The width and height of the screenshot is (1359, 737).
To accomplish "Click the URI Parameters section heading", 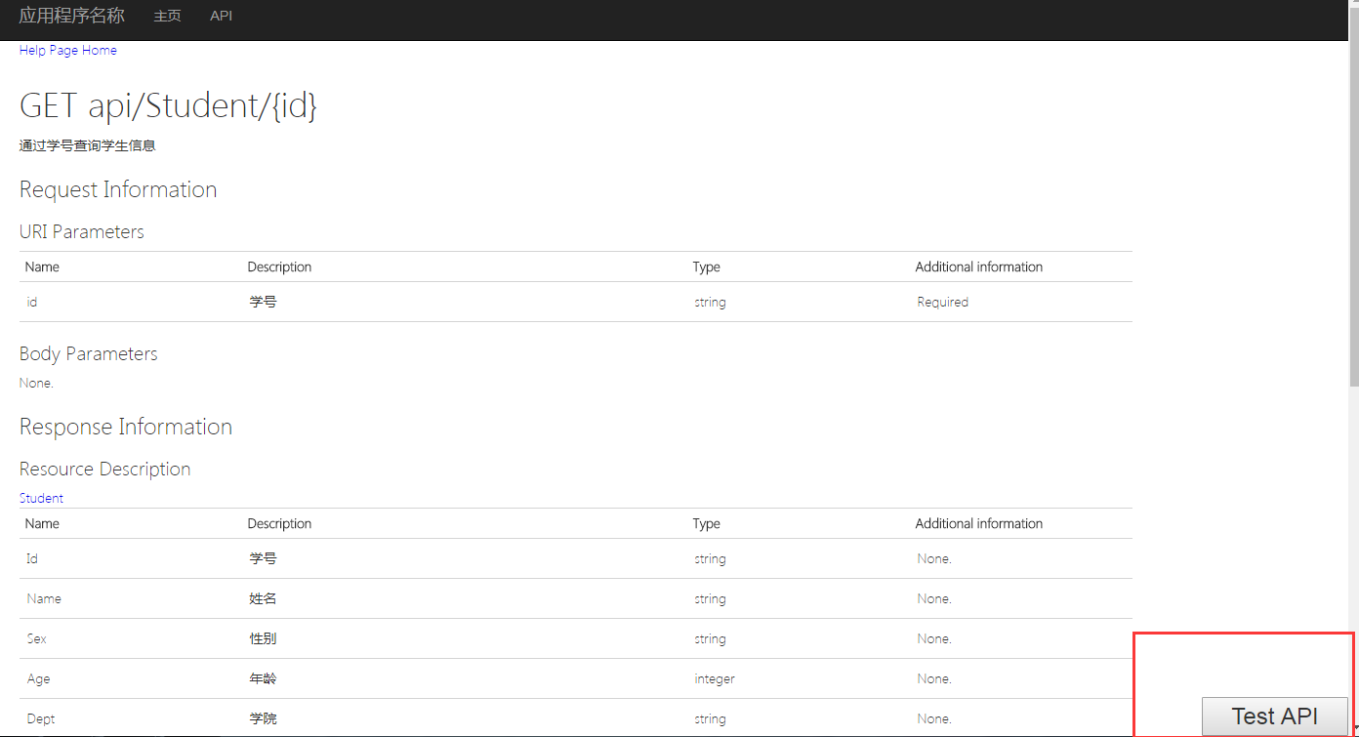I will pyautogui.click(x=82, y=232).
